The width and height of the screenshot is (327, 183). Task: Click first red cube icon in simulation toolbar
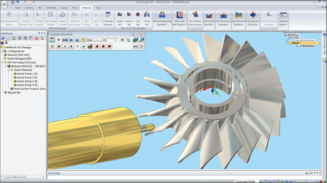pos(97,46)
